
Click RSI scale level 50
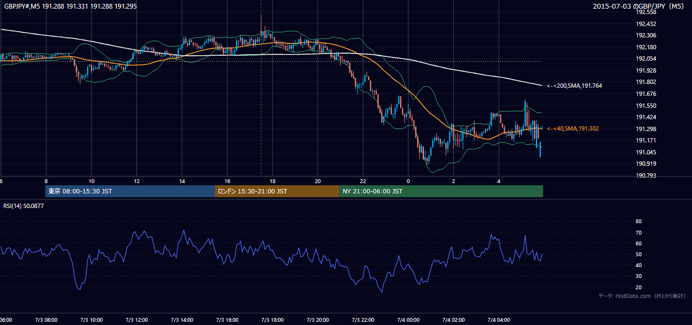coord(638,254)
